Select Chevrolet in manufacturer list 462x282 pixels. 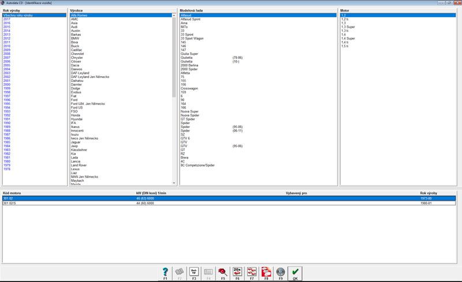77,54
